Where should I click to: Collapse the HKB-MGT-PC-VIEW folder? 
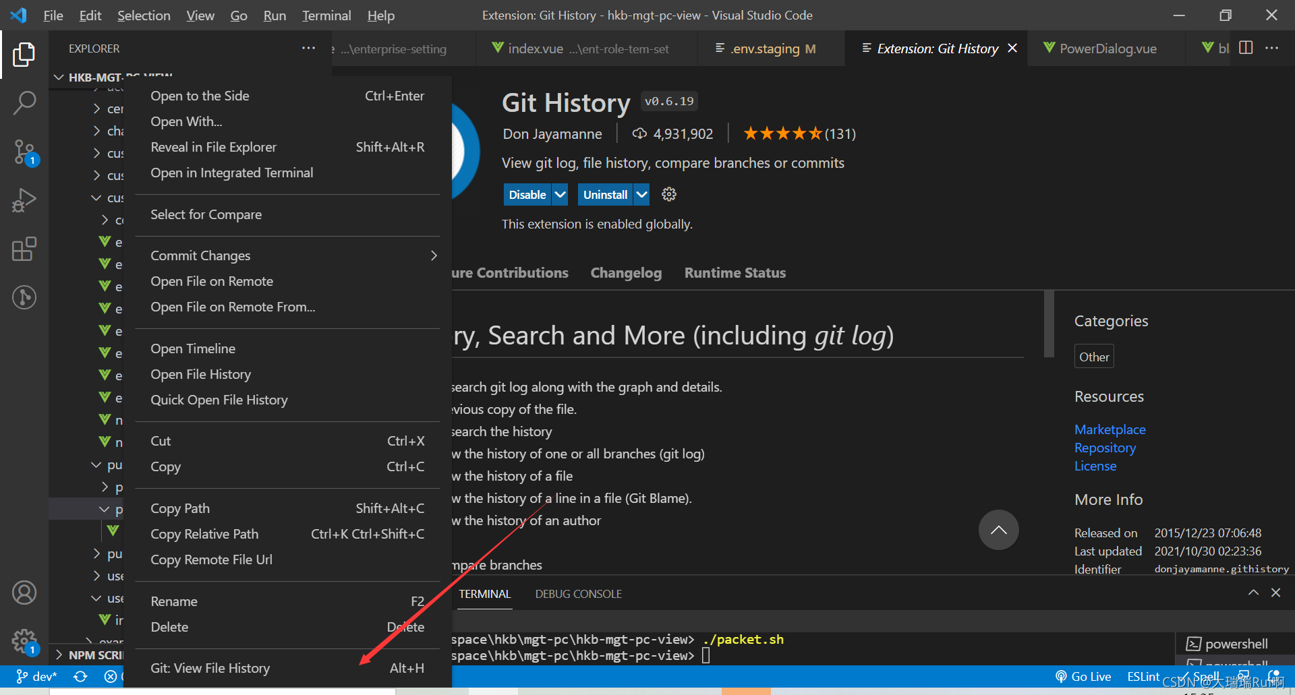(58, 77)
